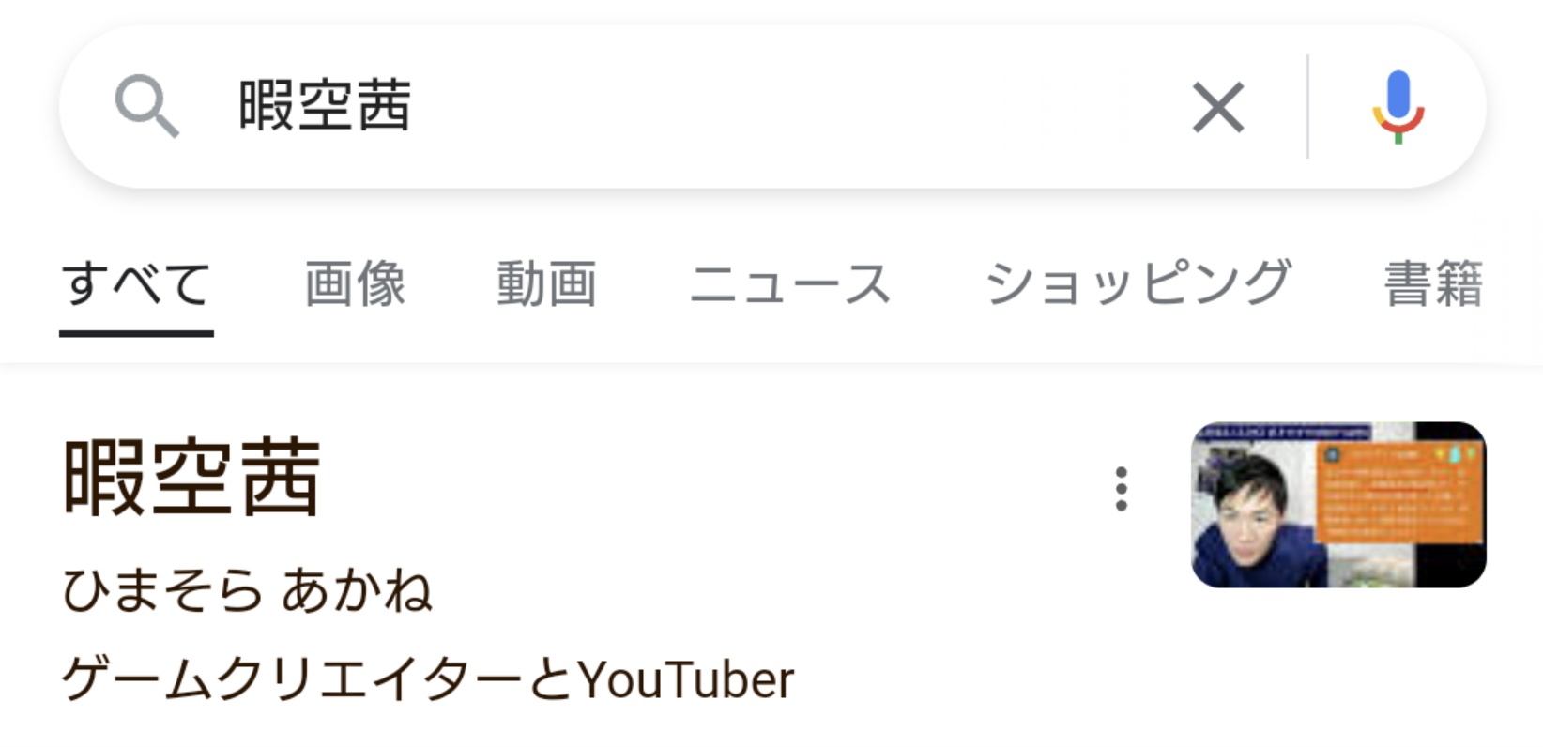Viewport: 1543px width, 747px height.
Task: Click the large 暇空茜 knowledge panel title
Action: click(192, 478)
